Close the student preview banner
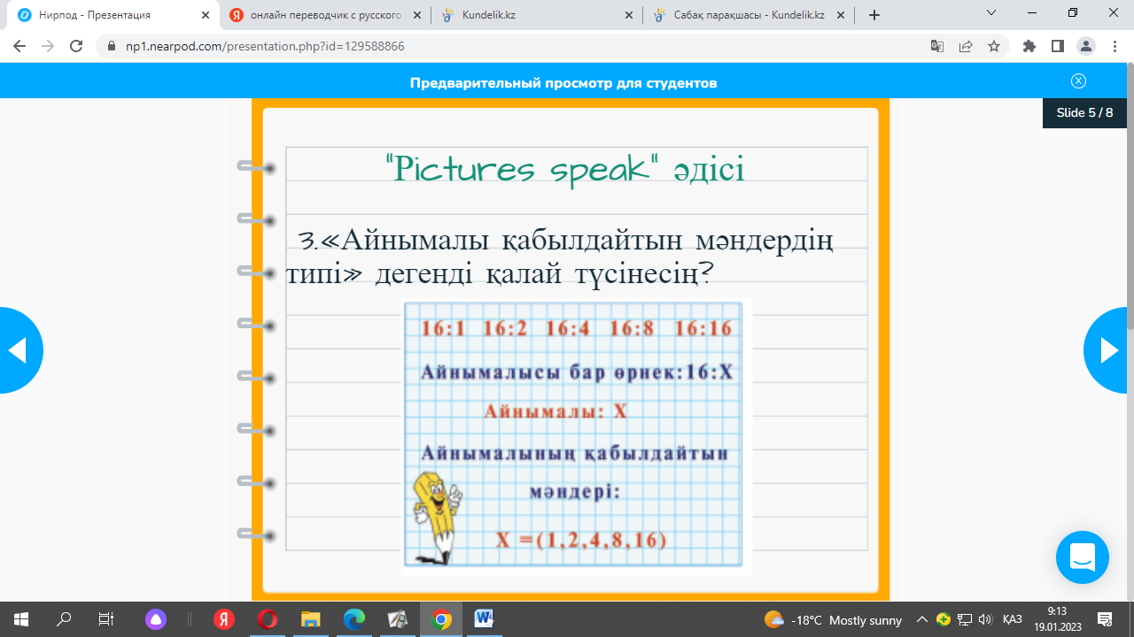This screenshot has width=1134, height=637. (1078, 81)
